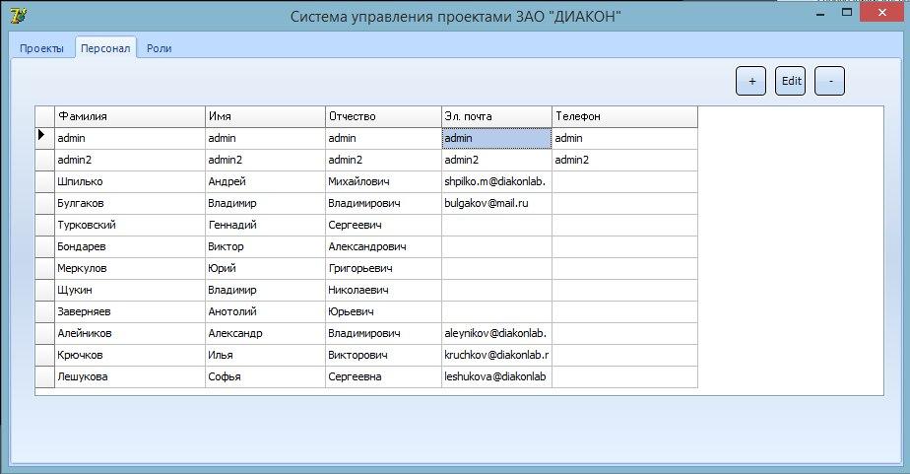Screen dimensions: 910x474
Task: Click the Edit button
Action: (x=791, y=81)
